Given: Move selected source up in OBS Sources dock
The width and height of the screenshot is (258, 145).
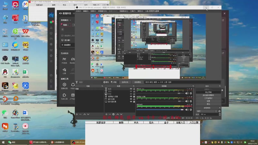Looking at the screenshot, I should click(x=118, y=114).
